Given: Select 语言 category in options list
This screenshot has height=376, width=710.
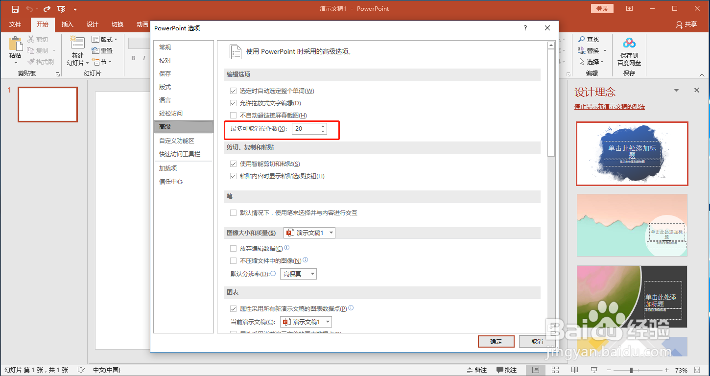Looking at the screenshot, I should [x=184, y=100].
